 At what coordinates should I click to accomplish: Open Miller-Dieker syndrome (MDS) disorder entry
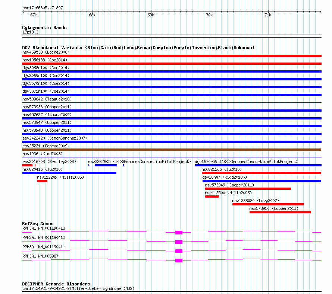click(78, 288)
